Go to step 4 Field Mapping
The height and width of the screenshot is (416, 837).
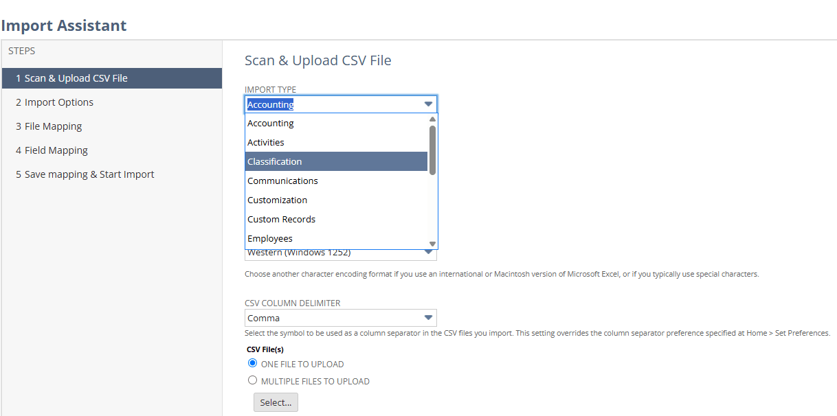[111, 150]
